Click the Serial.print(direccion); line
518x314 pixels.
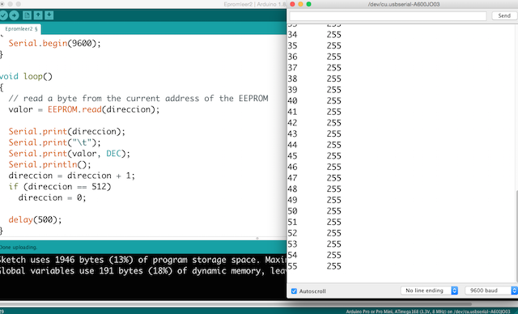pos(66,131)
